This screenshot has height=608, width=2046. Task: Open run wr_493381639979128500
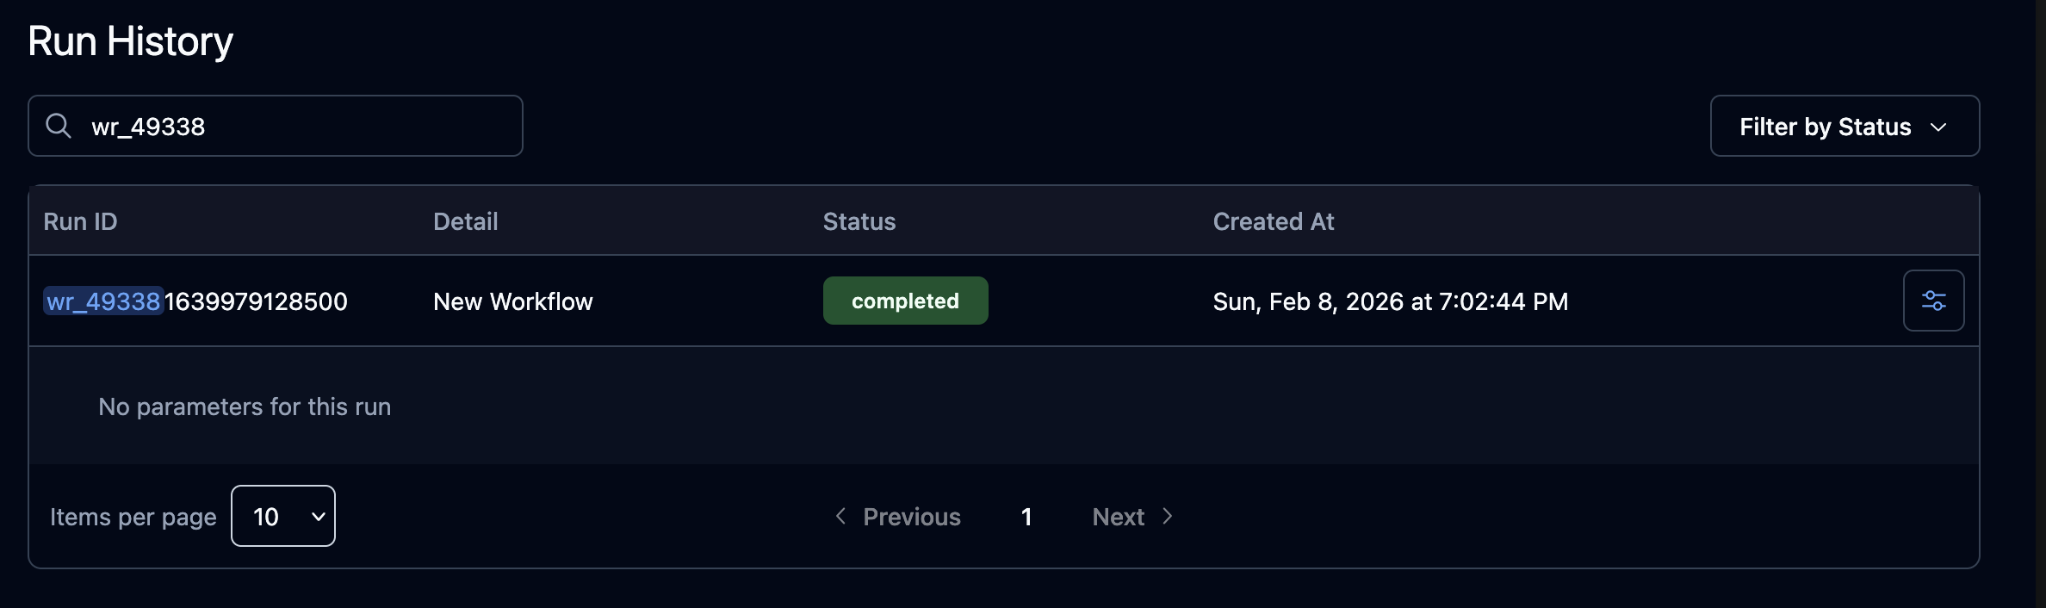point(196,301)
